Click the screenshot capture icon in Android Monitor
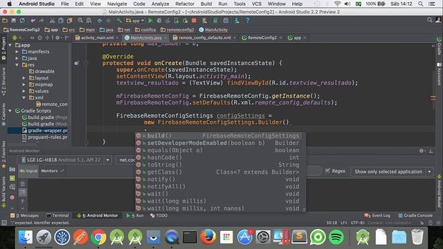The height and width of the screenshot is (249, 443). (x=12, y=169)
